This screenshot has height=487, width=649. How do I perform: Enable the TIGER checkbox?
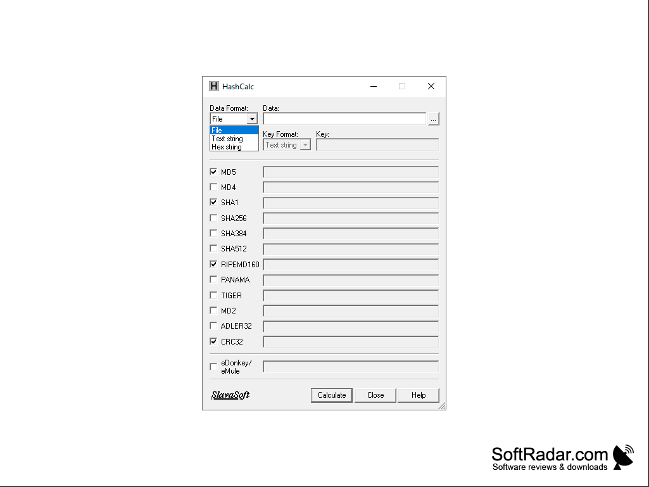[213, 295]
